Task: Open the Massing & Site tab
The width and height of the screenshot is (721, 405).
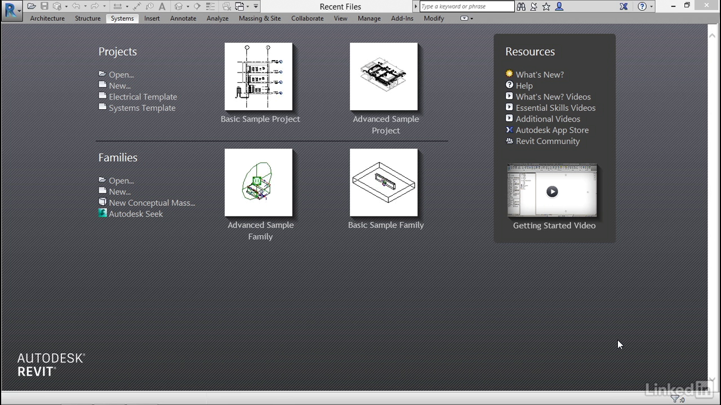Action: click(x=260, y=18)
